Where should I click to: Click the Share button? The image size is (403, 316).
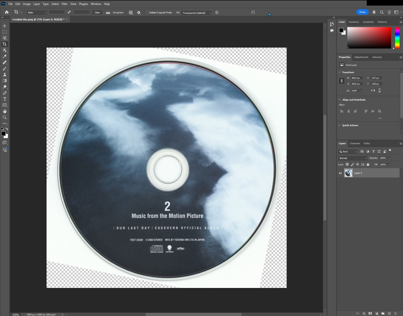point(362,12)
